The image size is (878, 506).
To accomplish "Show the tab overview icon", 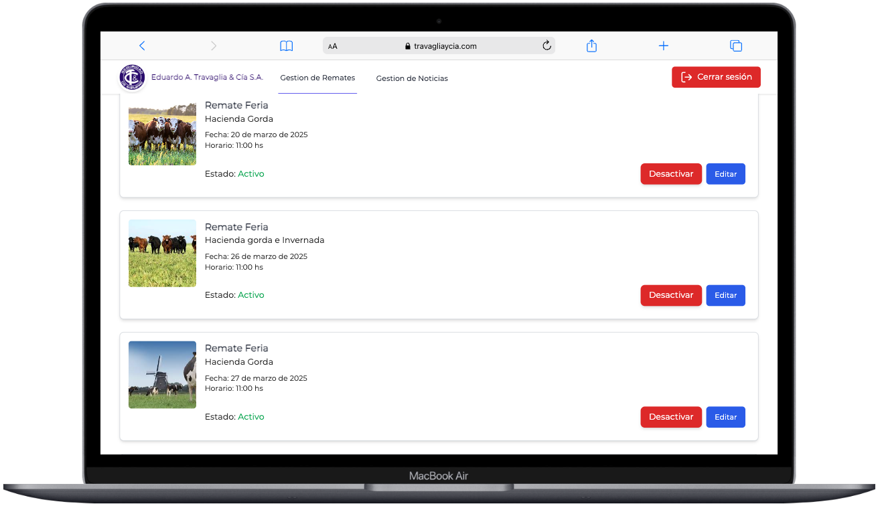I will 735,46.
